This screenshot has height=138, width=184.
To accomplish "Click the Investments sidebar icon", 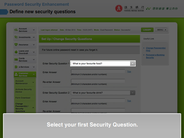I will pos(16,37).
